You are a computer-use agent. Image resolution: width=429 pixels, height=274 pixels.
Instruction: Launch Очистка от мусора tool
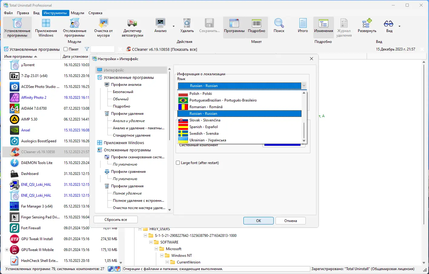(103, 27)
